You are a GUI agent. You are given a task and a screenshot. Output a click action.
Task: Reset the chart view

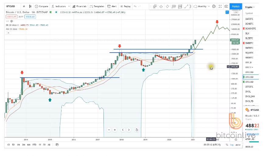coord(137,130)
